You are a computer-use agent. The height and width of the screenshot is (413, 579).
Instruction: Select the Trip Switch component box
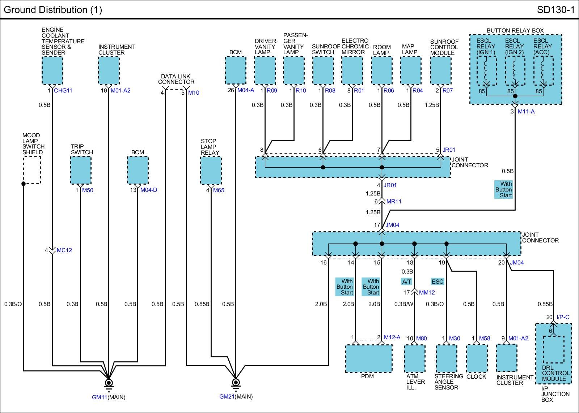pyautogui.click(x=81, y=171)
